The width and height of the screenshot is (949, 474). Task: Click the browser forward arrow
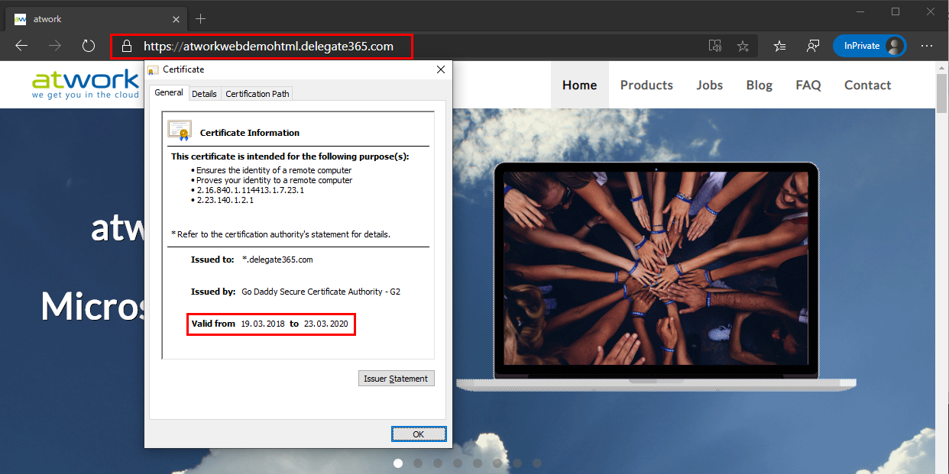[x=55, y=46]
